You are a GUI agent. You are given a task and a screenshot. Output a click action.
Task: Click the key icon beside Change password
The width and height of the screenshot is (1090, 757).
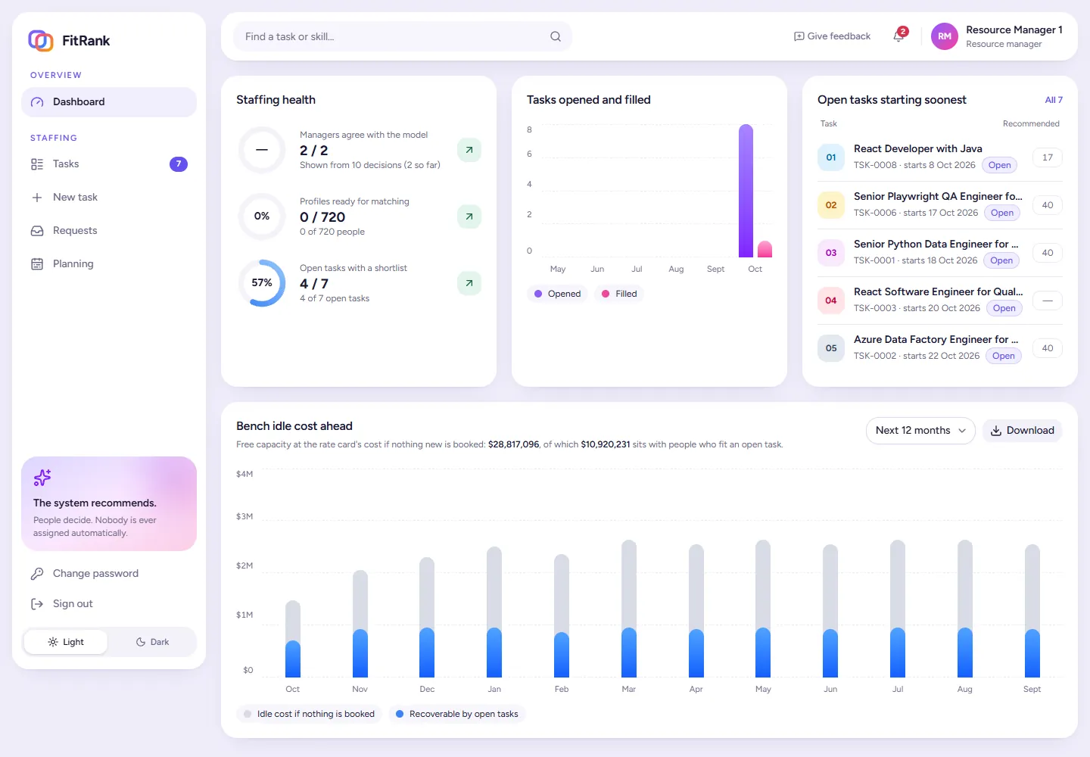(37, 574)
